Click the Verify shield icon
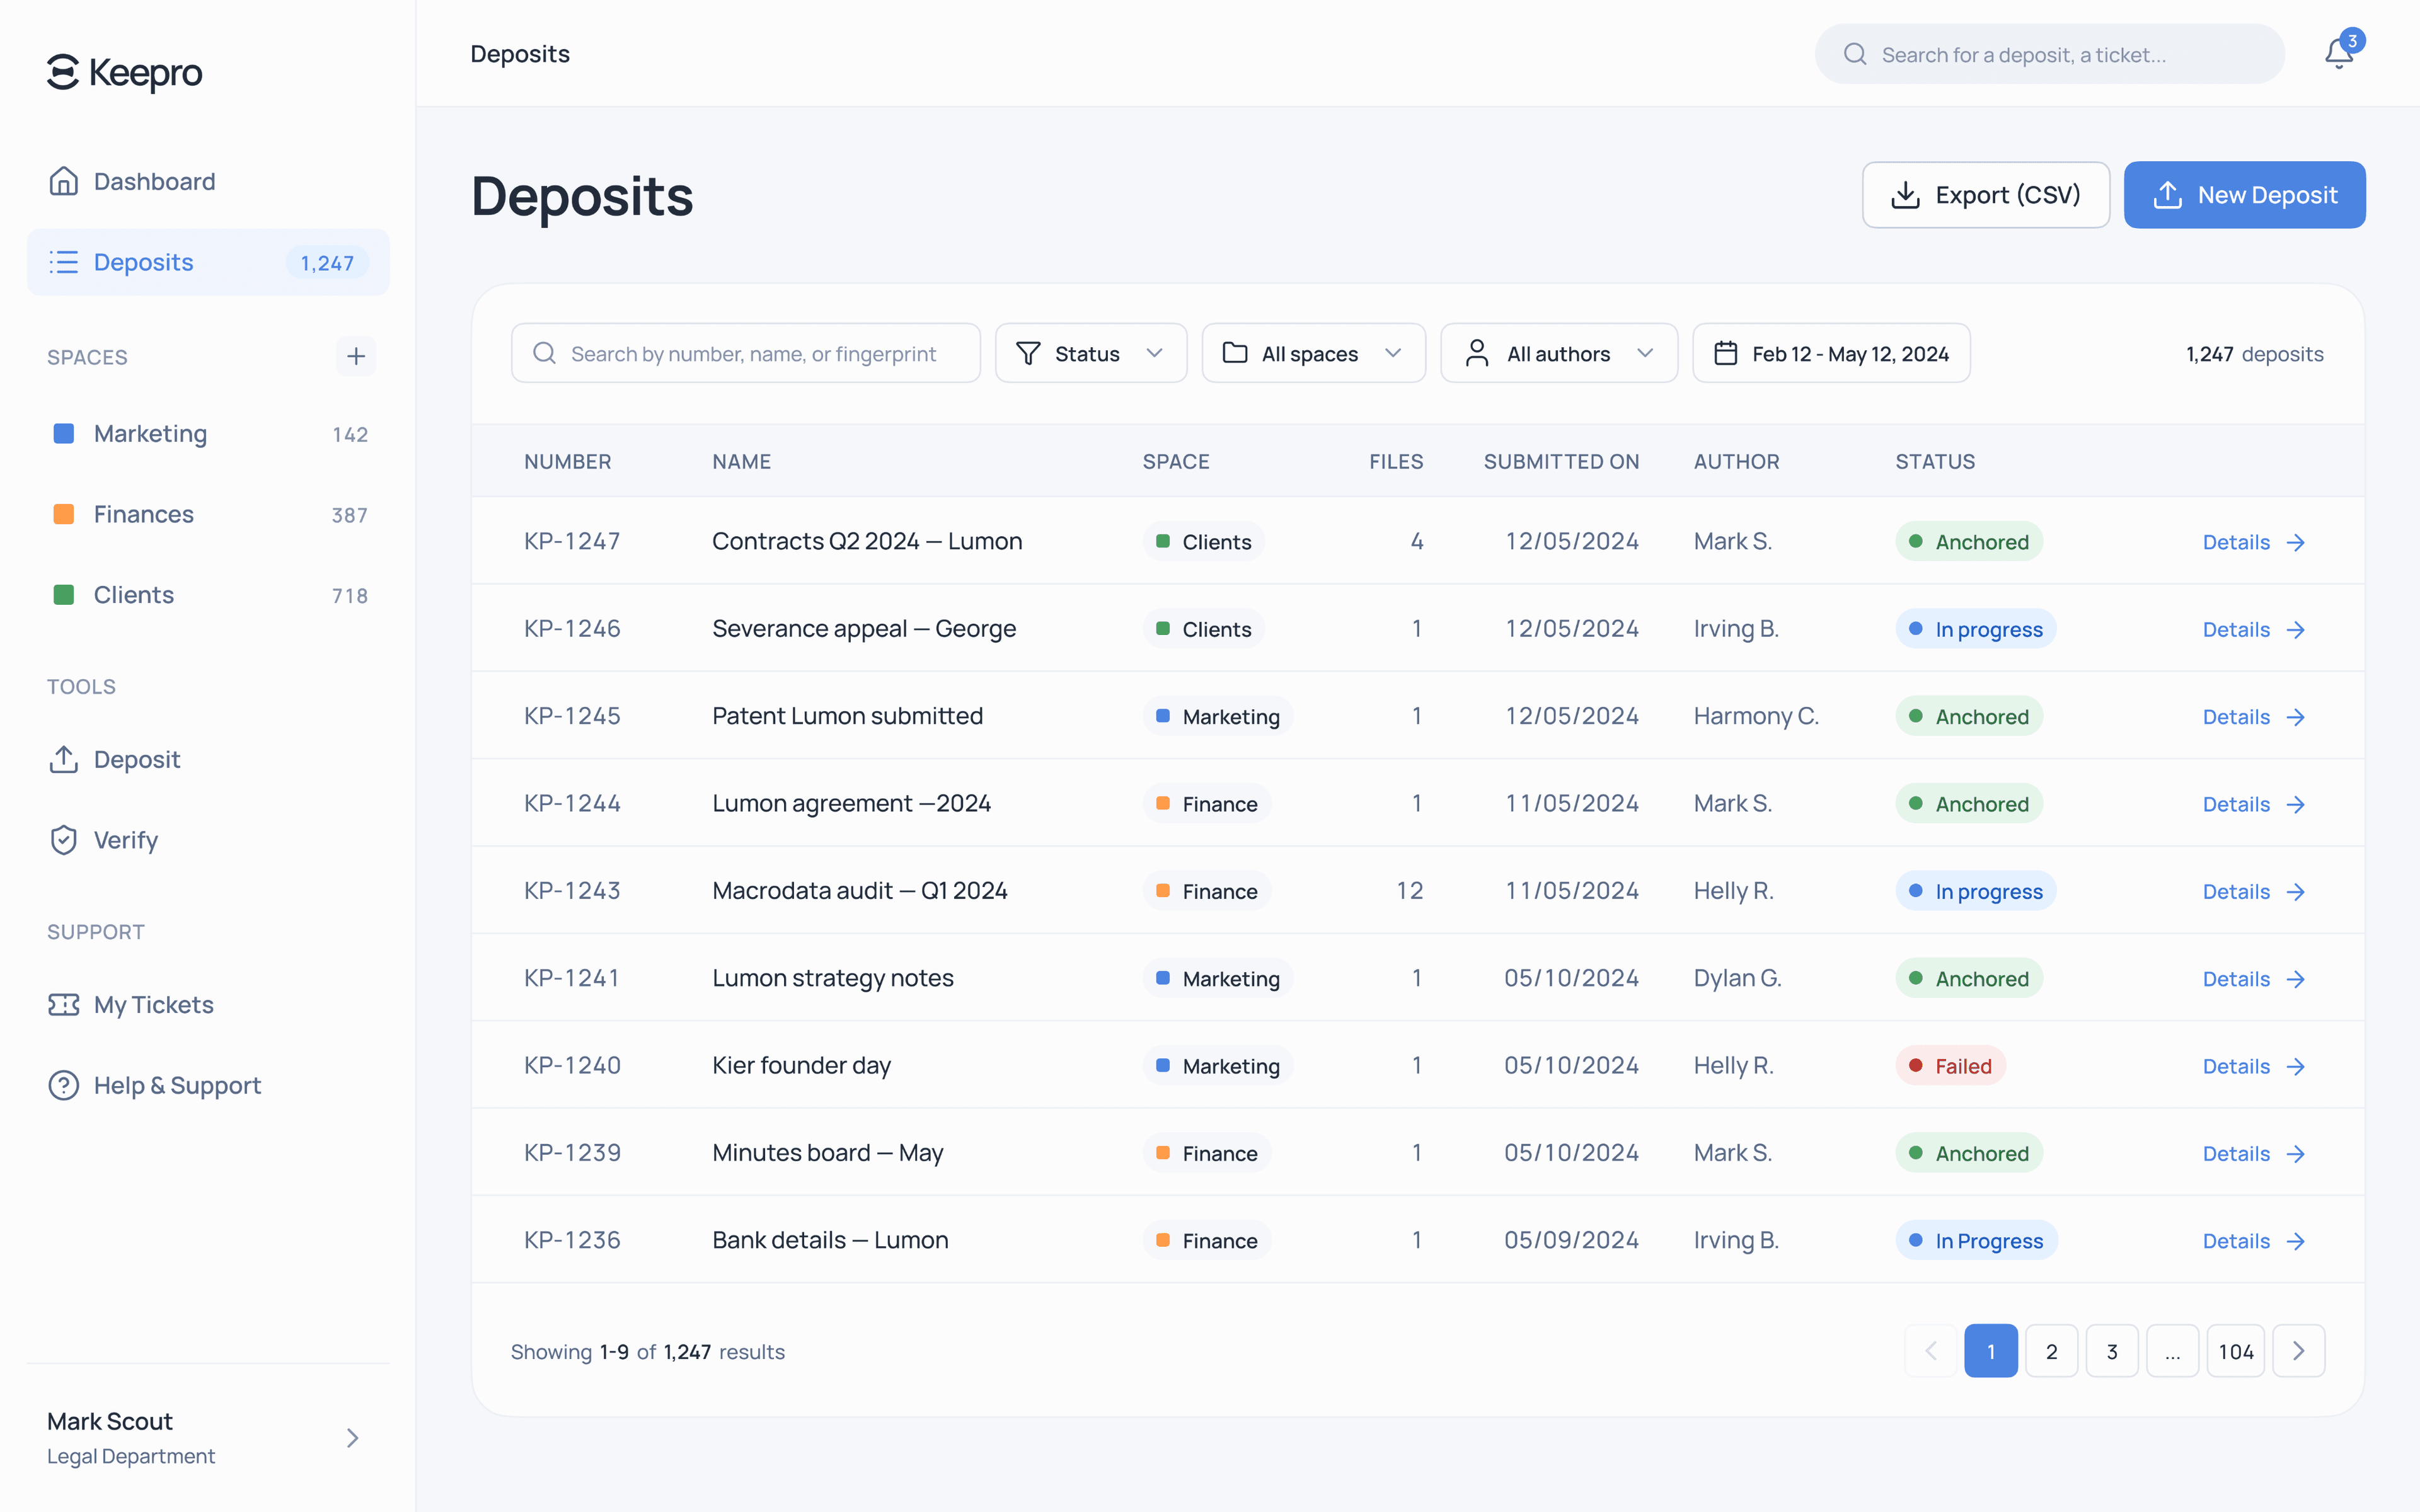Image resolution: width=2420 pixels, height=1512 pixels. point(63,840)
